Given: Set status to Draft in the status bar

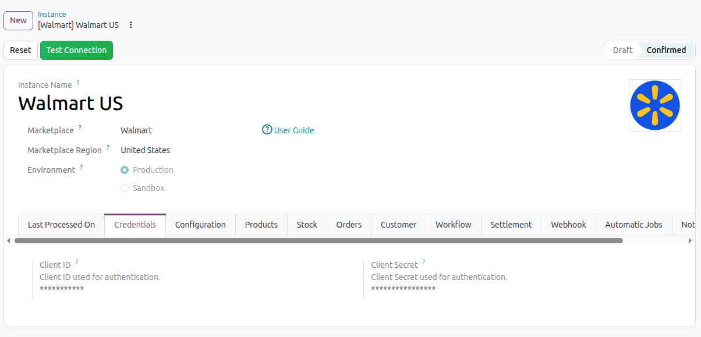Looking at the screenshot, I should point(622,50).
